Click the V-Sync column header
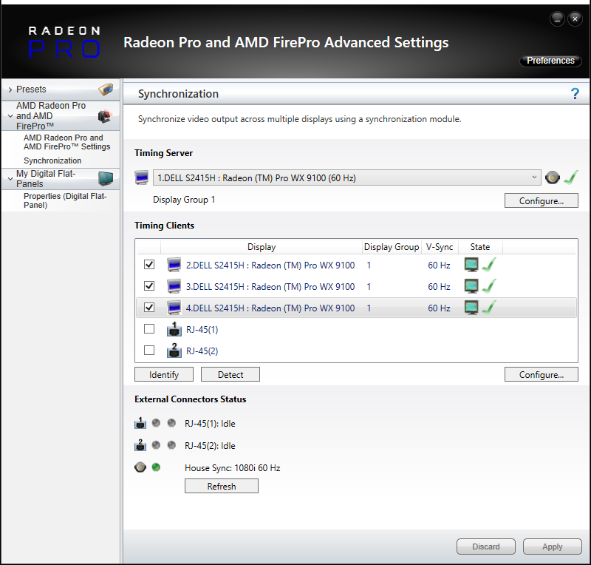The width and height of the screenshot is (591, 565). [439, 247]
